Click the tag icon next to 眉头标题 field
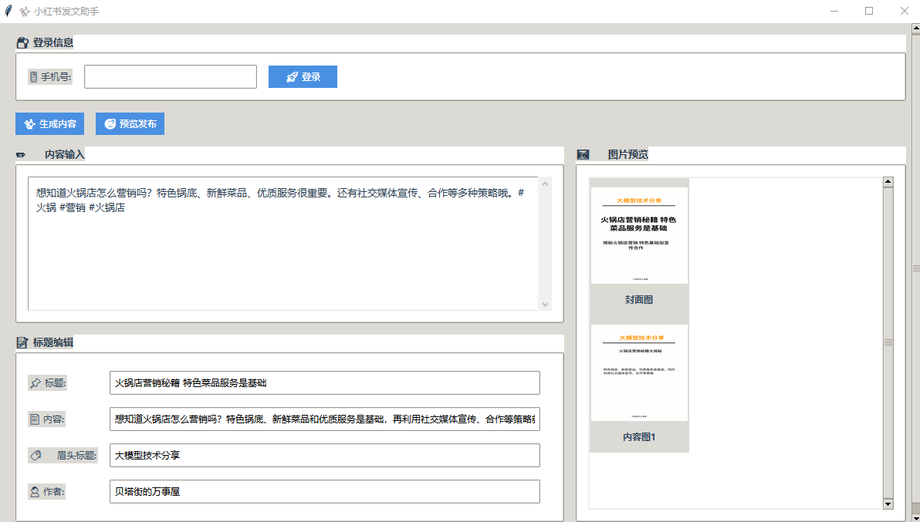 click(x=35, y=455)
